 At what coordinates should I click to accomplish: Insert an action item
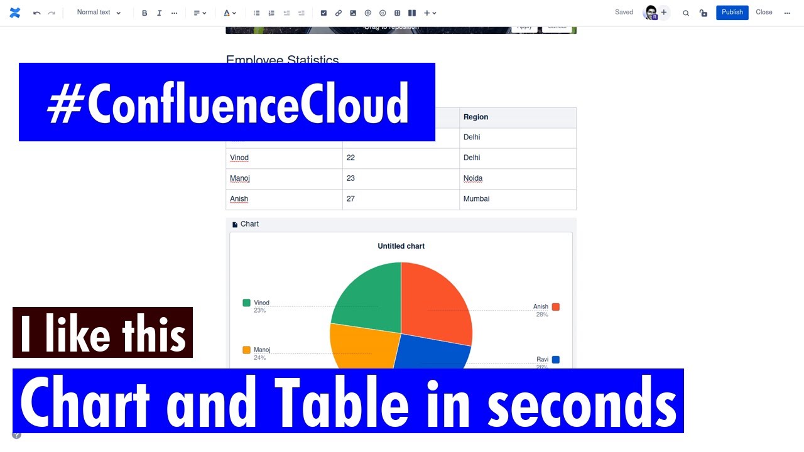point(323,13)
